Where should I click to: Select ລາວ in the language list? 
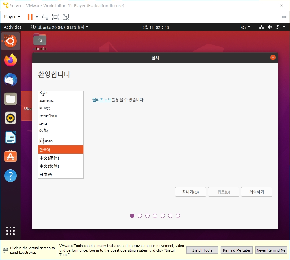[x=61, y=124]
